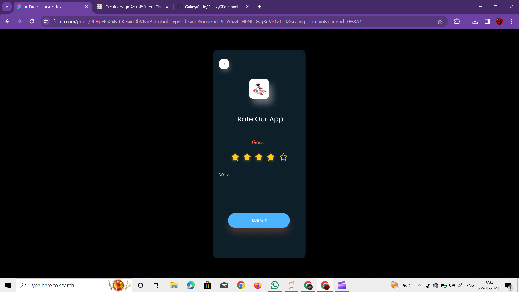Click the AstroLink astronaut app logo

pyautogui.click(x=259, y=89)
